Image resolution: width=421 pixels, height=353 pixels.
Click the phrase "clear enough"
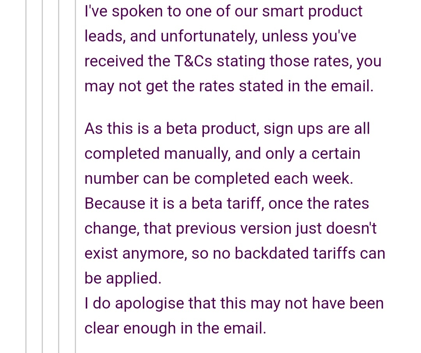tap(130, 328)
